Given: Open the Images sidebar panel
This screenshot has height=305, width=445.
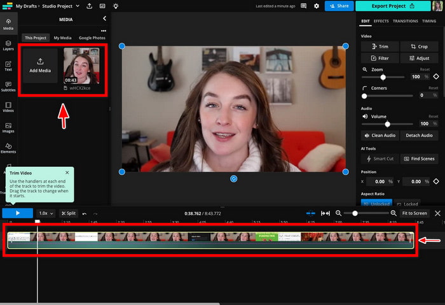Looking at the screenshot, I should (x=8, y=127).
